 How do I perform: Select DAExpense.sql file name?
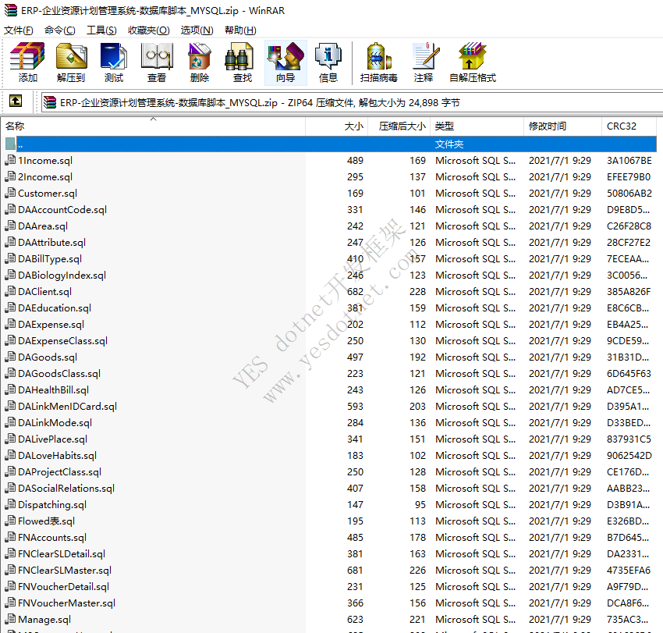point(51,325)
